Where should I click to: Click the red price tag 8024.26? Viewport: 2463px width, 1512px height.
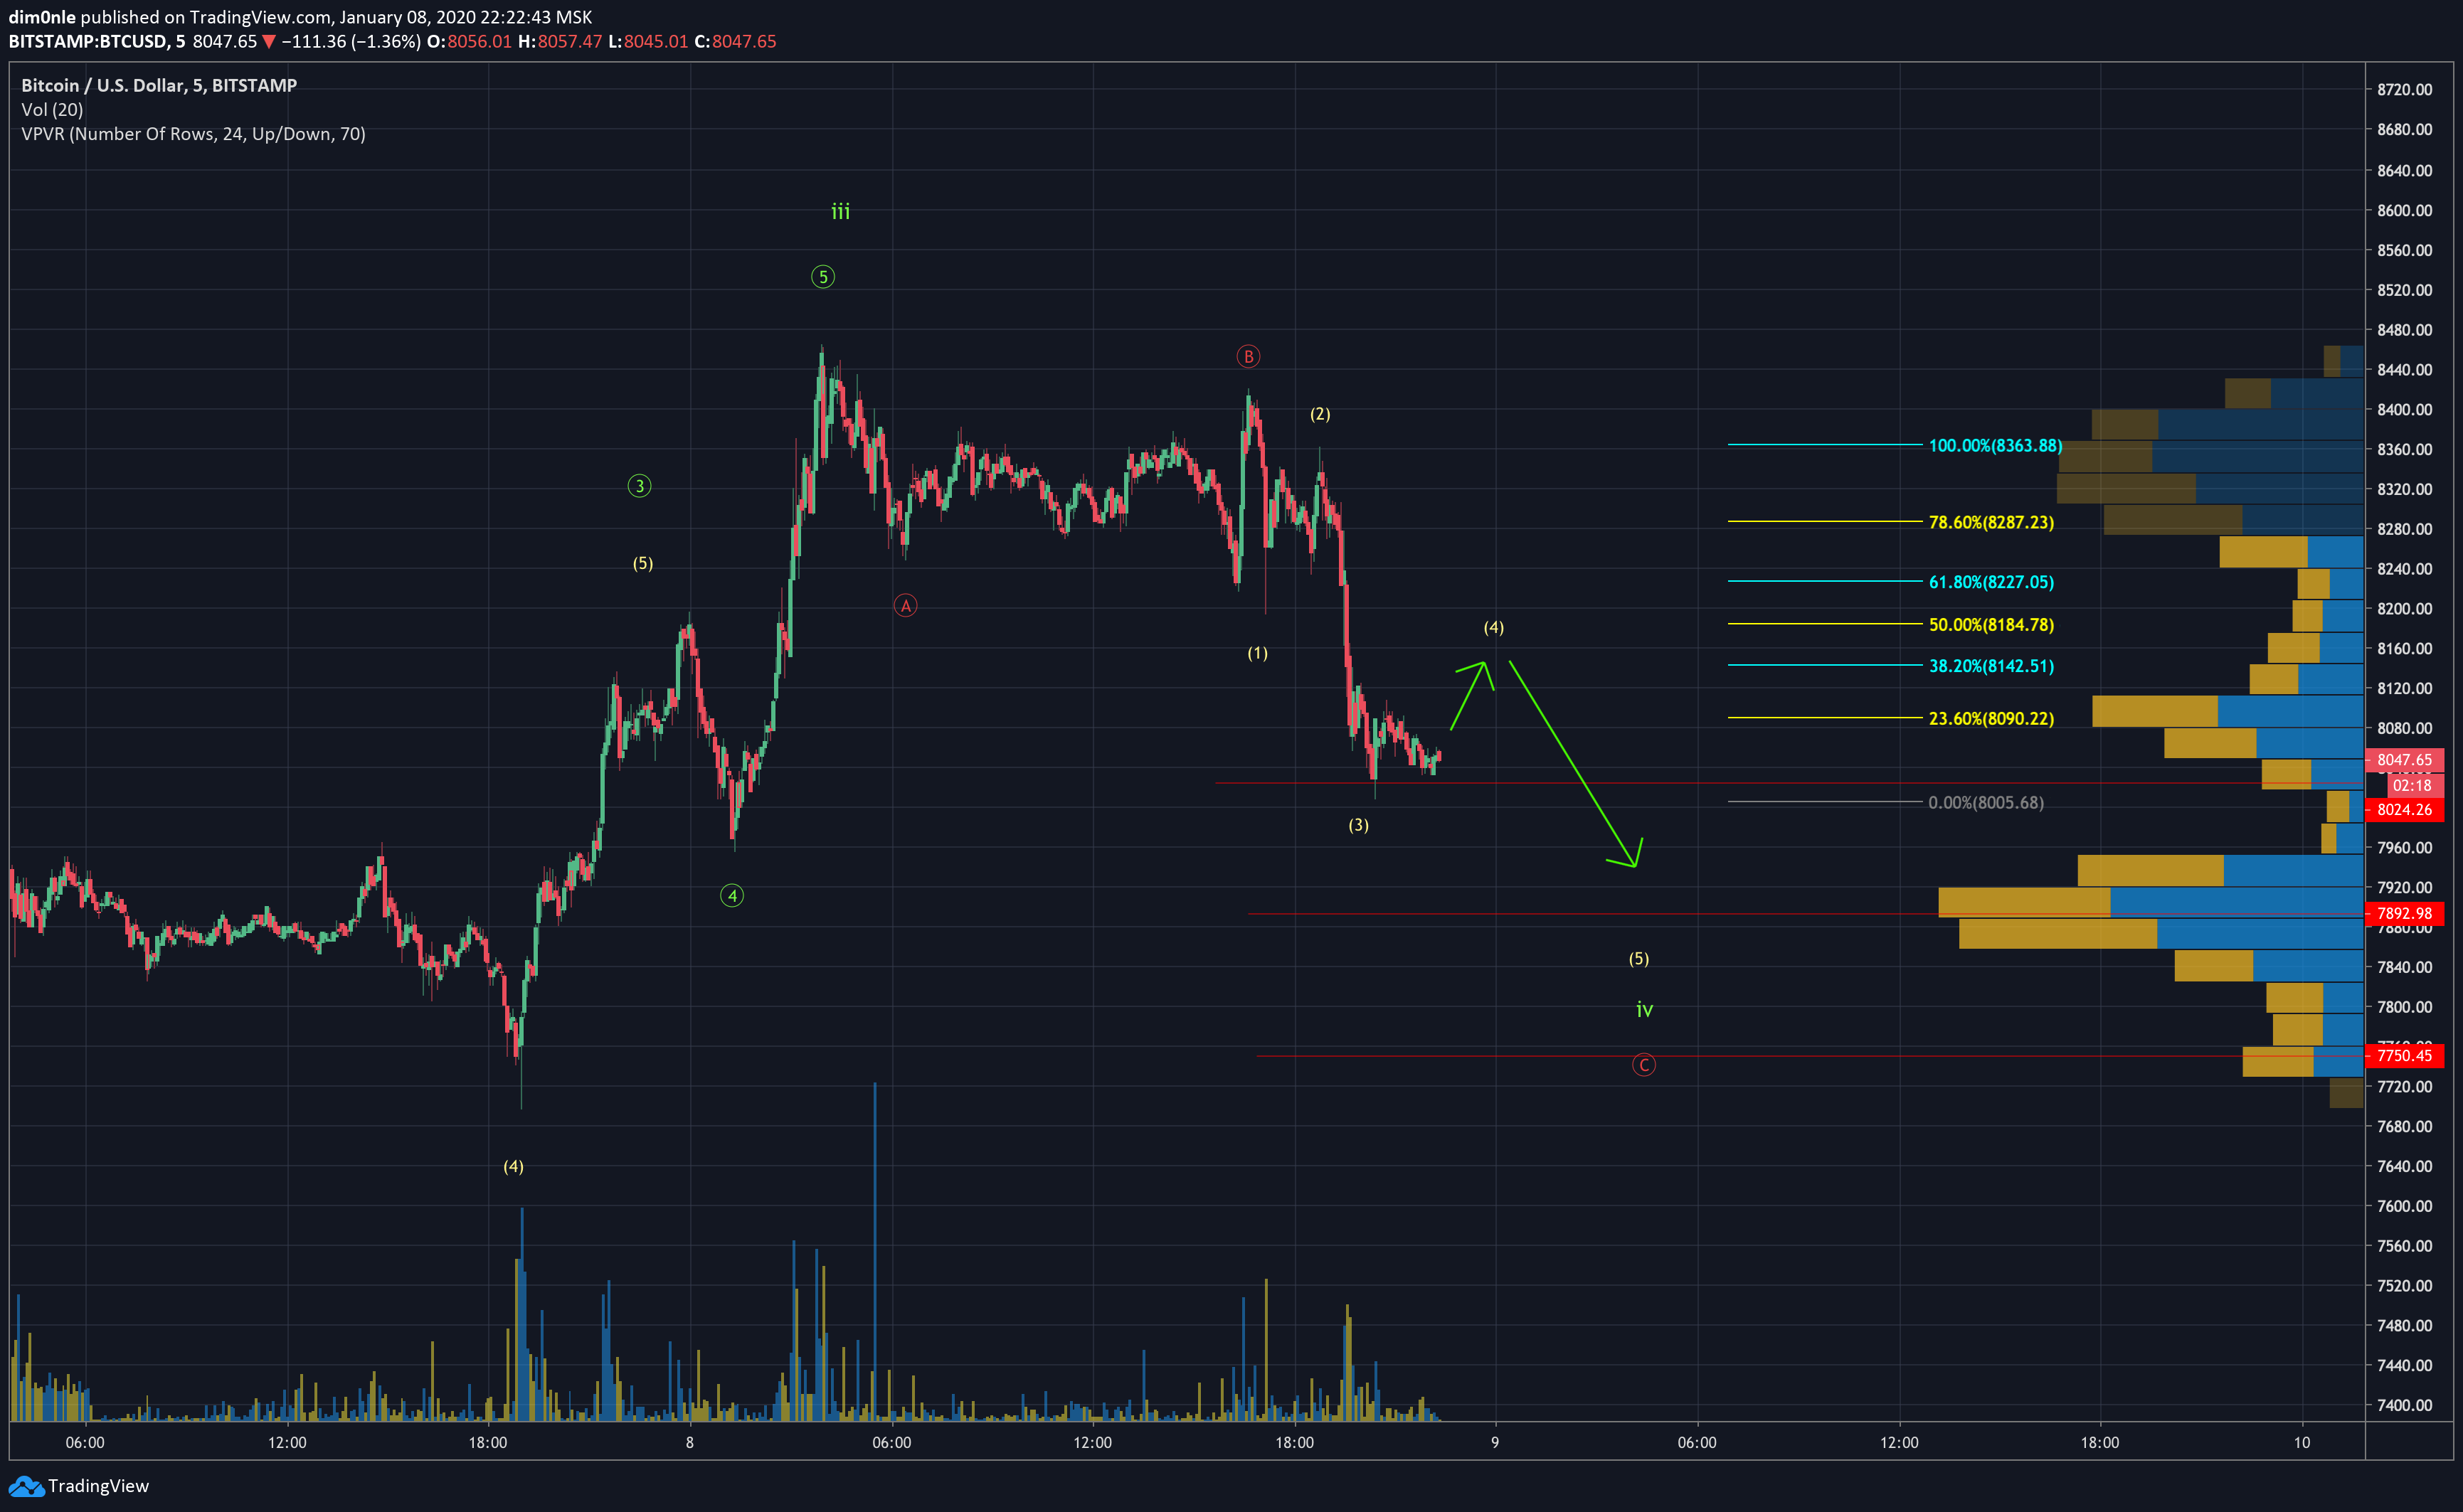tap(2404, 810)
